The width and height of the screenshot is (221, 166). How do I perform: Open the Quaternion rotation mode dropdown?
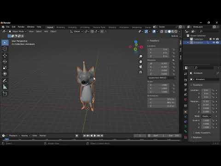[x=162, y=78]
